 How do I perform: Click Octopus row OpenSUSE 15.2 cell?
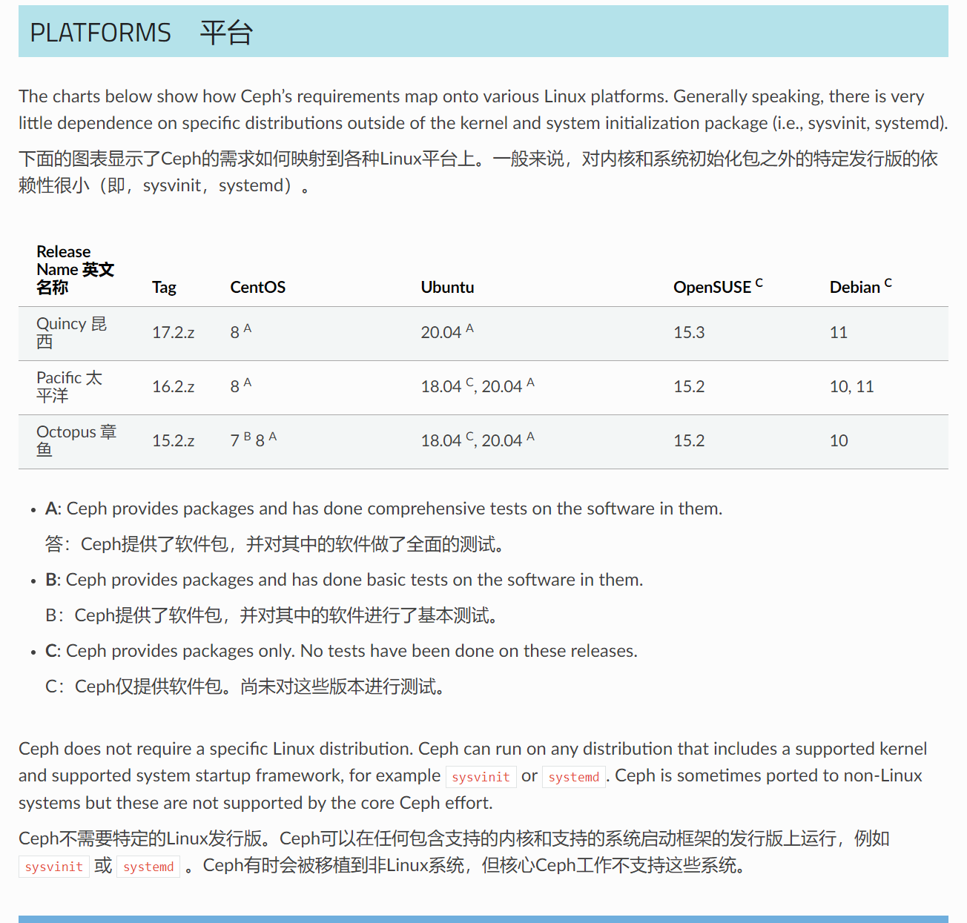[x=689, y=441]
